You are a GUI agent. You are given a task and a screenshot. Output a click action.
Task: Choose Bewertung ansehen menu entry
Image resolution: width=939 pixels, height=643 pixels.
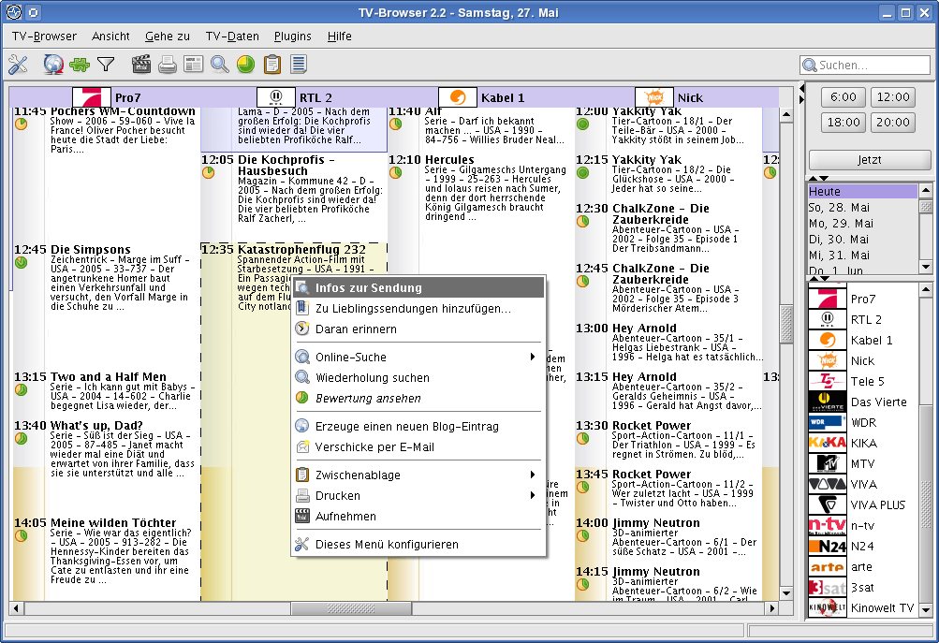pos(418,398)
